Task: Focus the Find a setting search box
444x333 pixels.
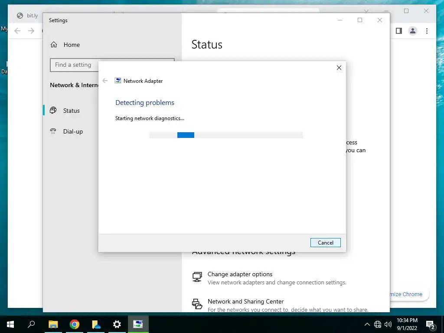Action: pyautogui.click(x=74, y=65)
